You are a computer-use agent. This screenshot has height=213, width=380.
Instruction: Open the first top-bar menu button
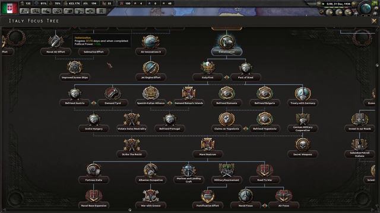pyautogui.click(x=24, y=11)
